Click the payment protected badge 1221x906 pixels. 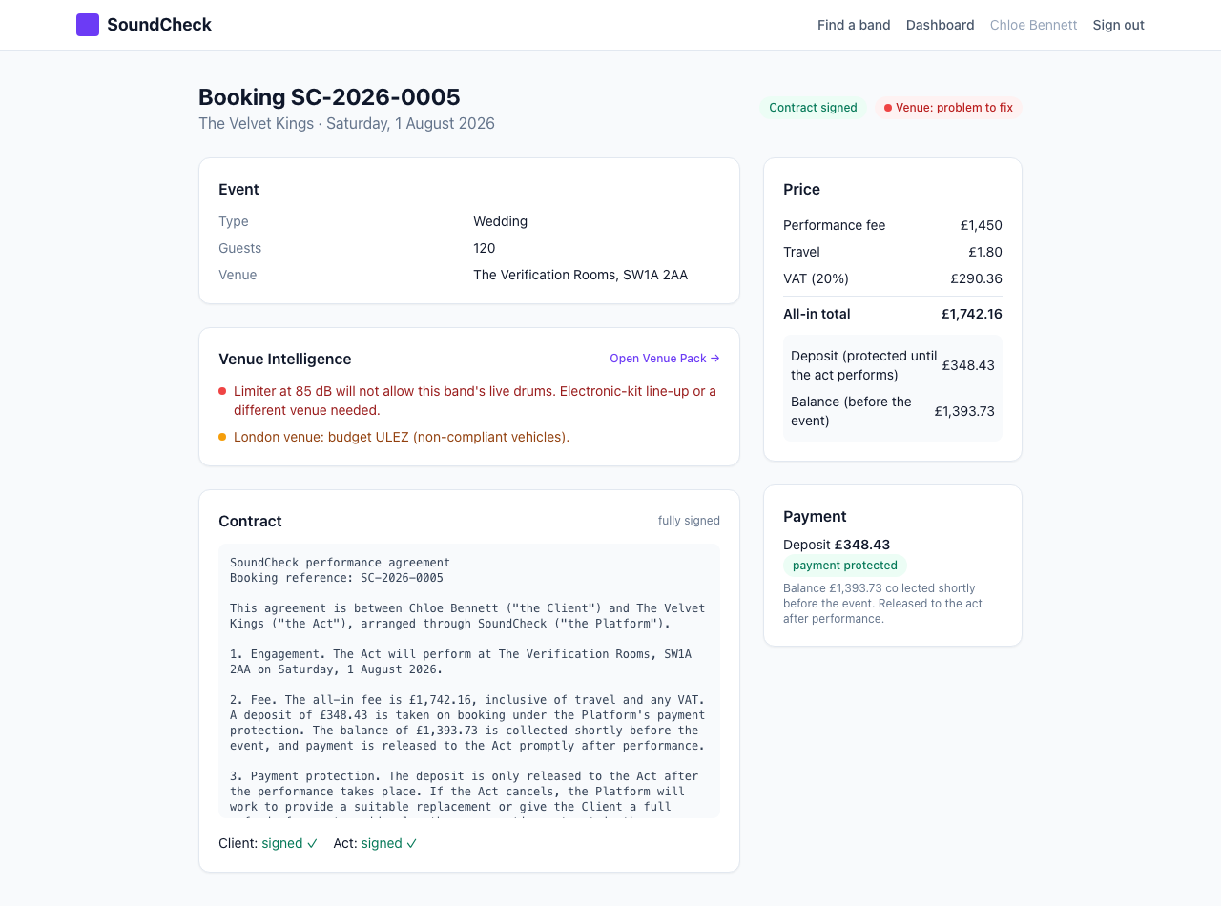tap(845, 566)
